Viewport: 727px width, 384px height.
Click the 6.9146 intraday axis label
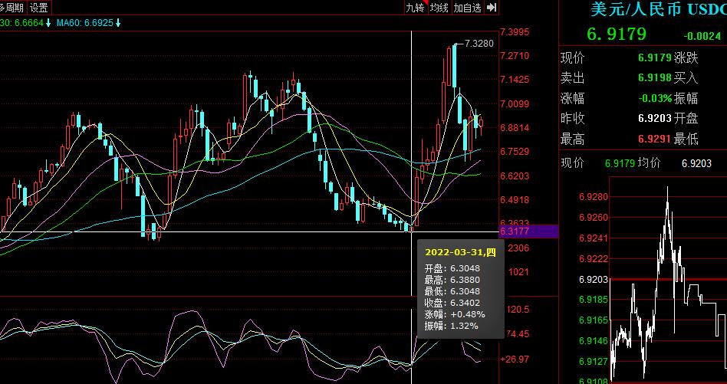[593, 340]
